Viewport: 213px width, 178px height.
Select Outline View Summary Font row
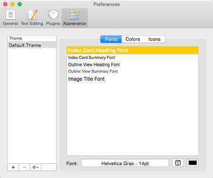(x=133, y=71)
